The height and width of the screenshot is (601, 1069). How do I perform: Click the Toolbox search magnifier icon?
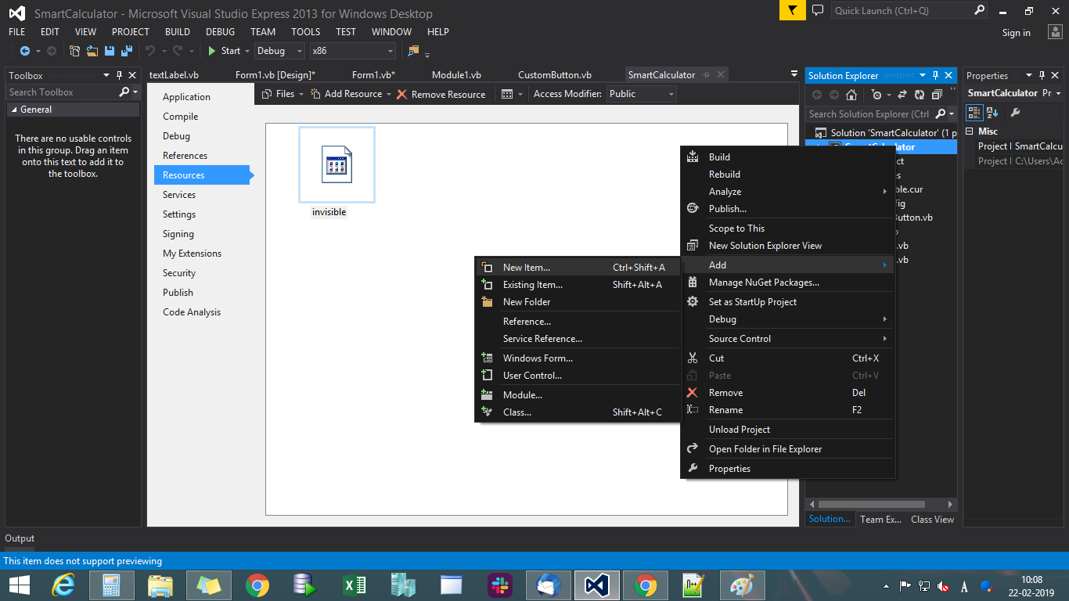pos(124,92)
